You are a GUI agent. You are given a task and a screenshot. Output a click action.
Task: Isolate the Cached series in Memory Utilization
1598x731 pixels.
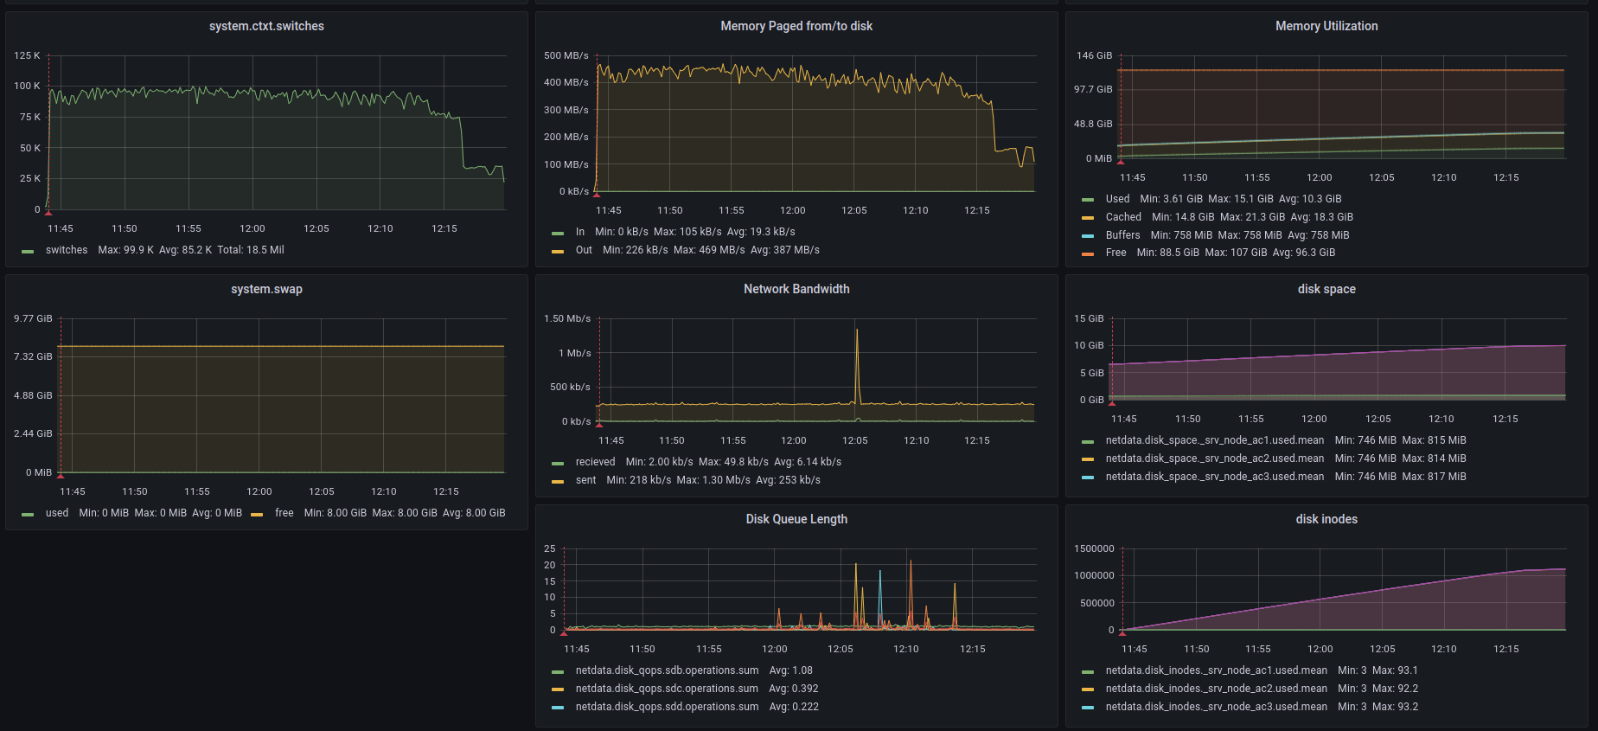coord(1123,217)
